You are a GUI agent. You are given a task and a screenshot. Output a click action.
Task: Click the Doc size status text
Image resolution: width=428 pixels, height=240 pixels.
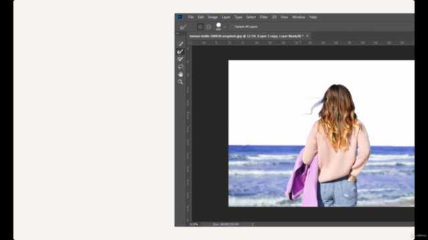click(226, 224)
